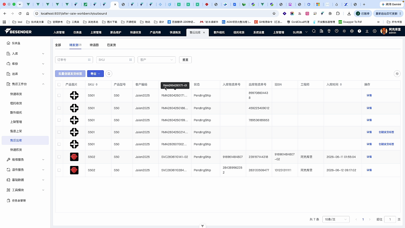Screen dimensions: 405x228
Task: Sort the table by SKU column
Action: pyautogui.click(x=97, y=85)
